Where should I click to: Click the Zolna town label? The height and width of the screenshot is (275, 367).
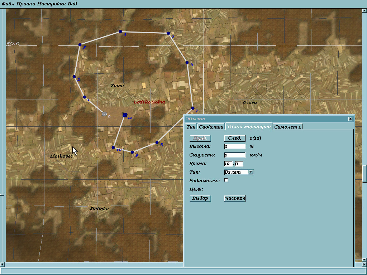click(117, 86)
